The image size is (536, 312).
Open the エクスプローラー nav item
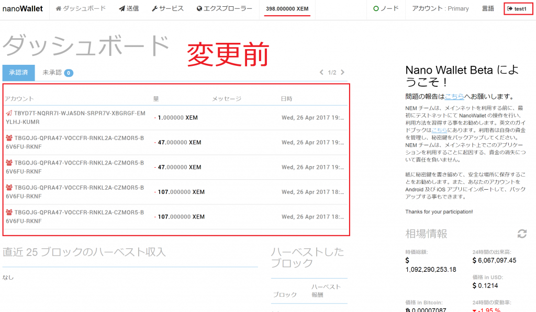coord(224,8)
